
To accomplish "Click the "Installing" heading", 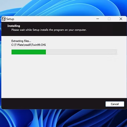I will [14, 26].
